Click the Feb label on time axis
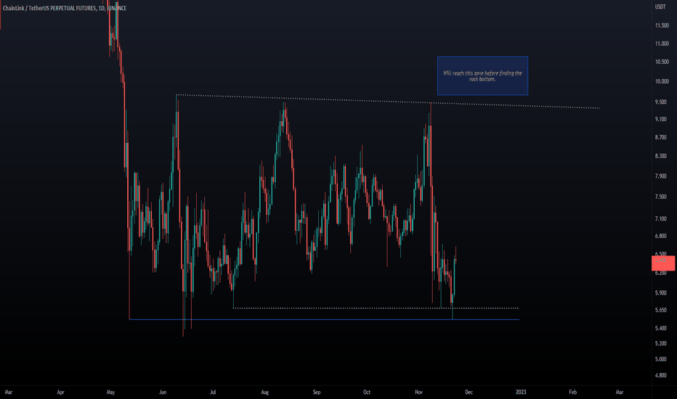 [x=572, y=392]
